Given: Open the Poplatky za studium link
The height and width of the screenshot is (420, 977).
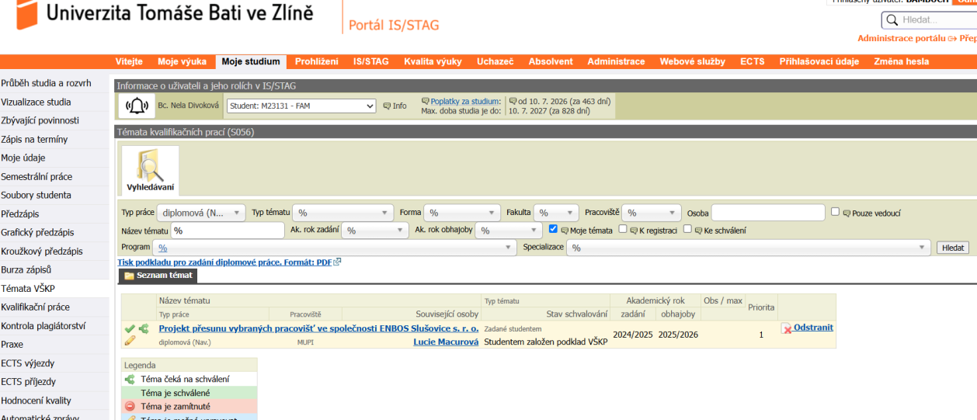Looking at the screenshot, I should (x=466, y=101).
